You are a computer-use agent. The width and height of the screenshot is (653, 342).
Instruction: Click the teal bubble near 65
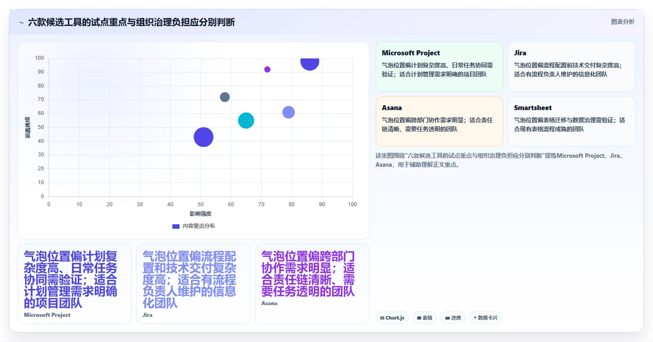click(x=246, y=120)
